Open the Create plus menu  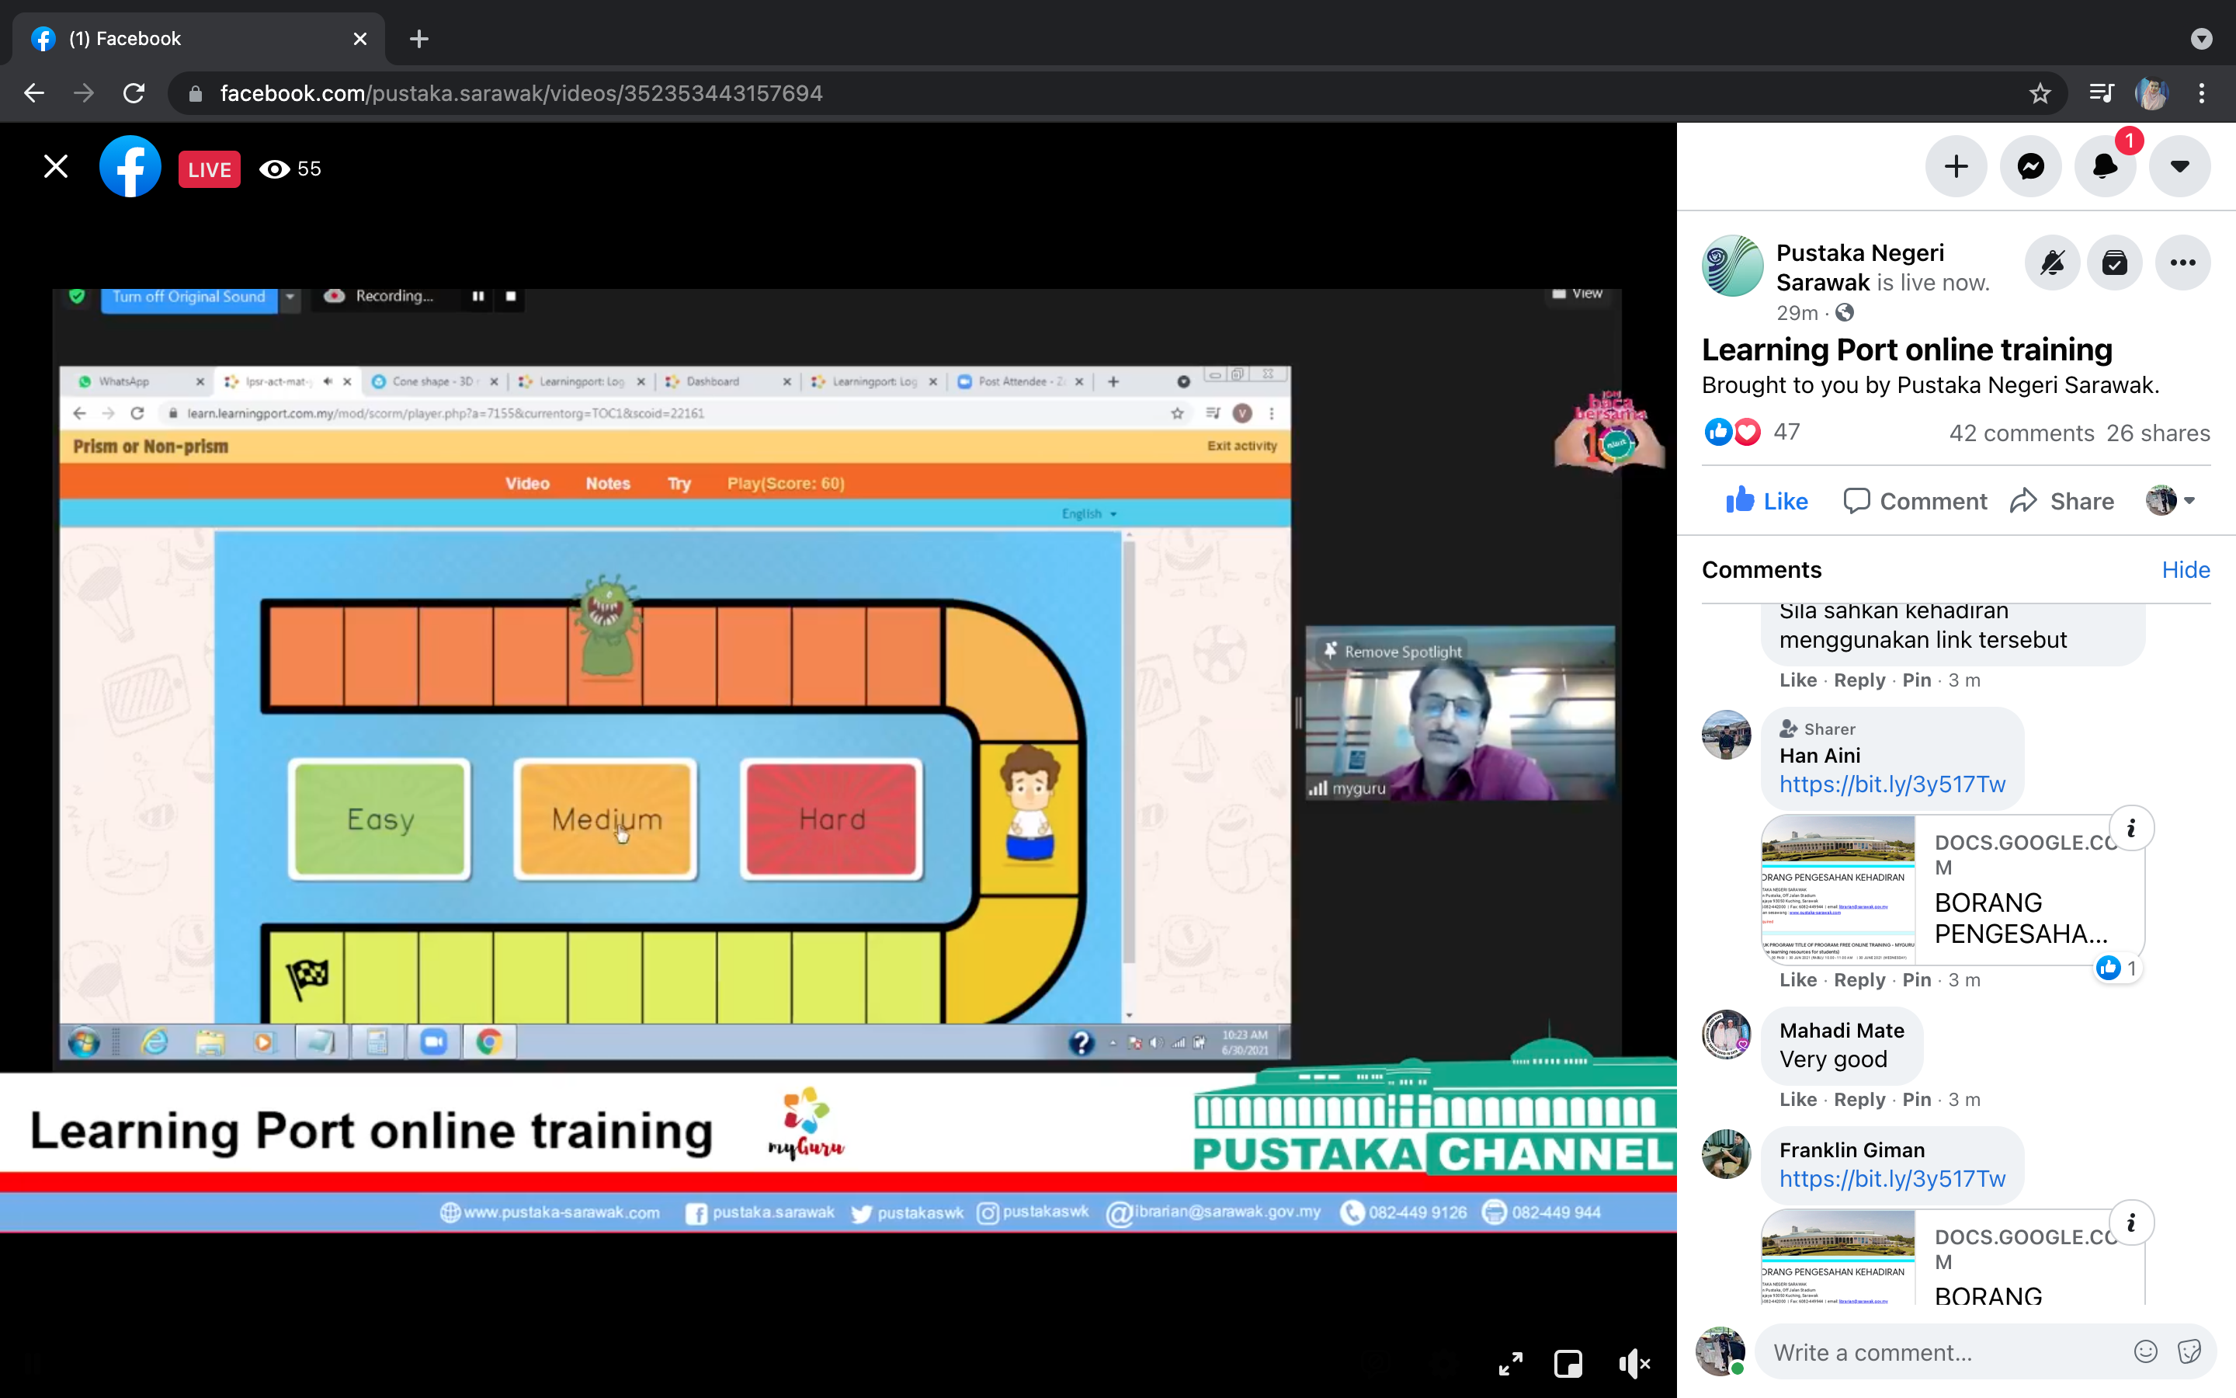click(1956, 166)
